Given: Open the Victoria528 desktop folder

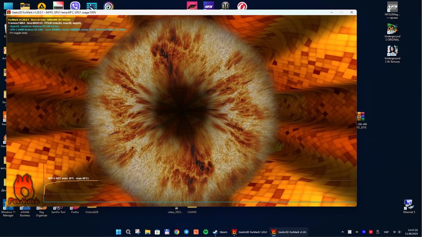Looking at the screenshot, I should pos(92,210).
